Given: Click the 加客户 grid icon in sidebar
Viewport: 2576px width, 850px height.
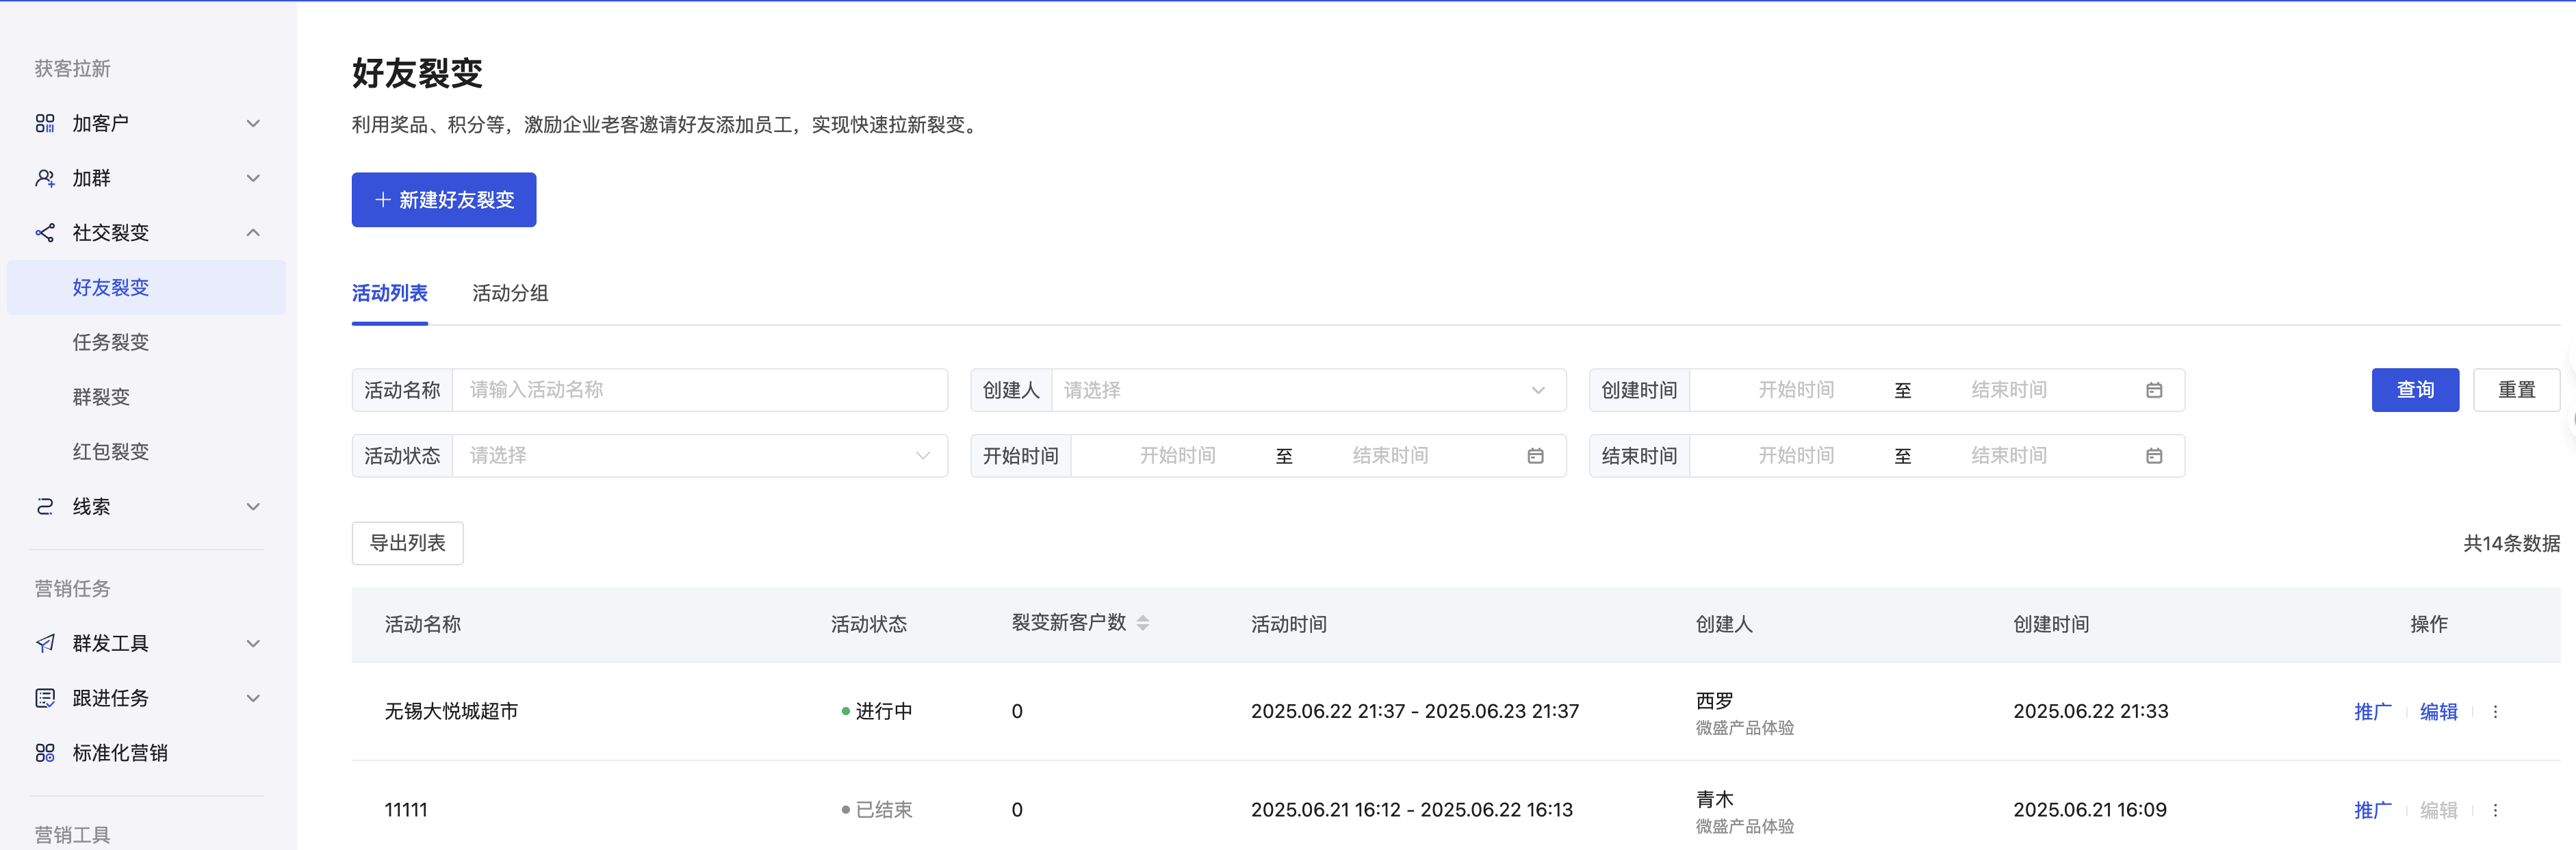Looking at the screenshot, I should [x=45, y=123].
